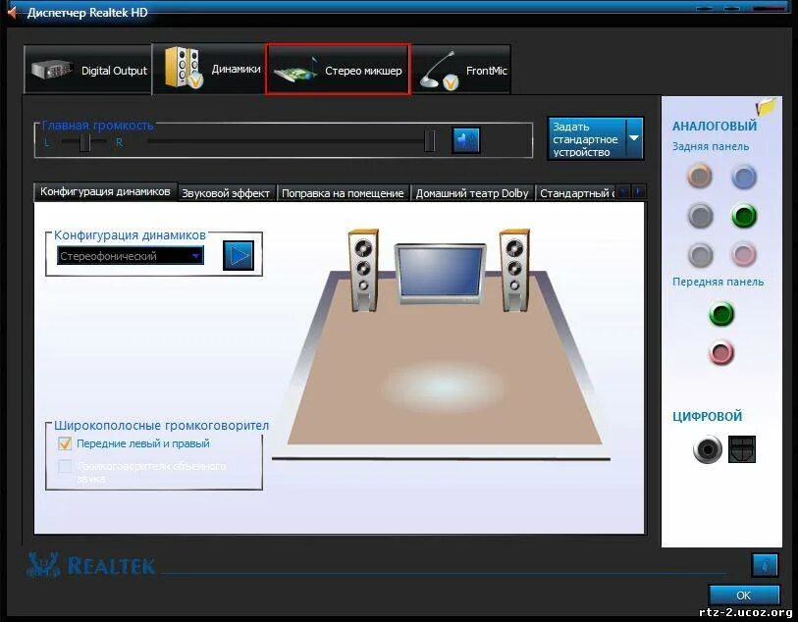Screen dimensions: 798x622
Task: Click the Realtek logo
Action: coord(90,565)
